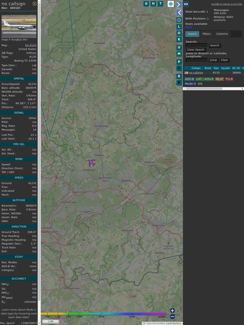Viewport: 244px width, 325px height.
Task: Toggle the K map button
Action: (x=179, y=39)
